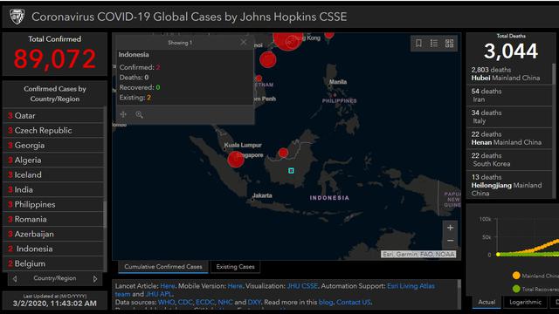Viewport: 559px width, 314px height.
Task: Select Qatar in country list
Action: tap(53, 116)
